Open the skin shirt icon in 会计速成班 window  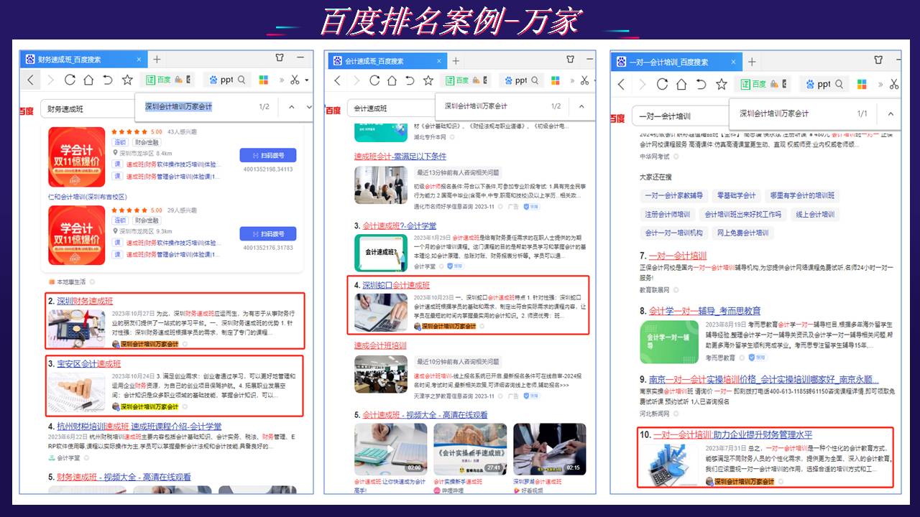click(x=570, y=59)
